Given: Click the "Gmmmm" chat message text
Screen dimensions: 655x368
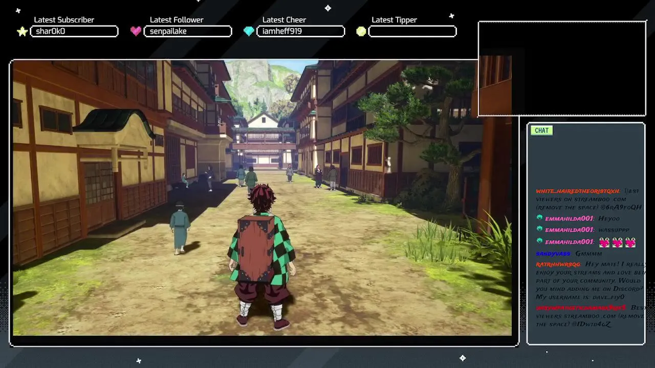Looking at the screenshot, I should 588,254.
